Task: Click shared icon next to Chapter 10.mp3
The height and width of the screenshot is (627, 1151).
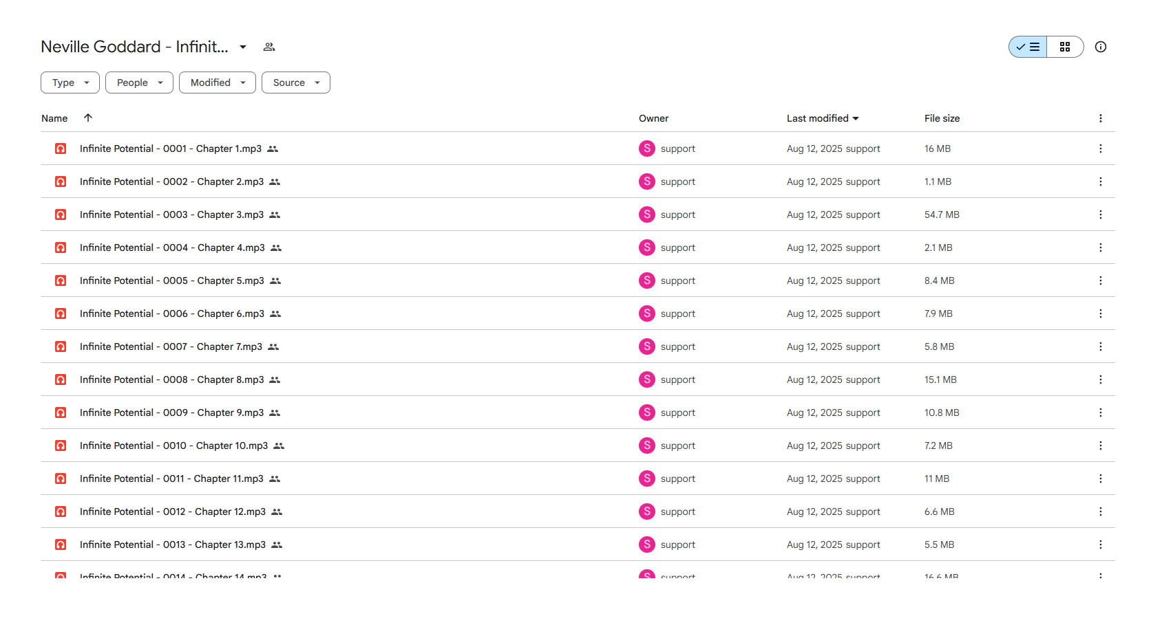Action: (x=279, y=445)
